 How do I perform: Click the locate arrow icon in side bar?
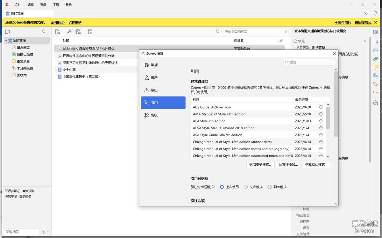pyautogui.click(x=376, y=102)
